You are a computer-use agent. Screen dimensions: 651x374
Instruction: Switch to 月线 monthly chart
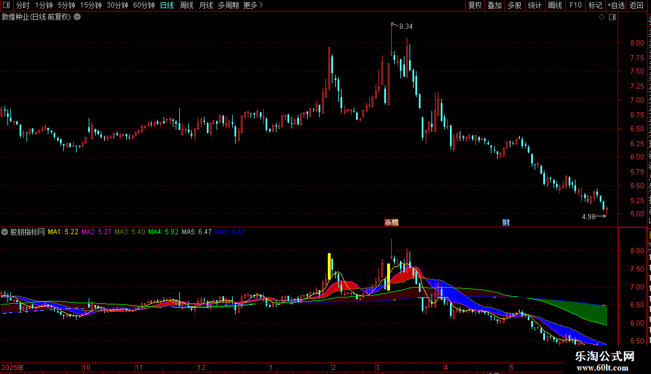[206, 5]
